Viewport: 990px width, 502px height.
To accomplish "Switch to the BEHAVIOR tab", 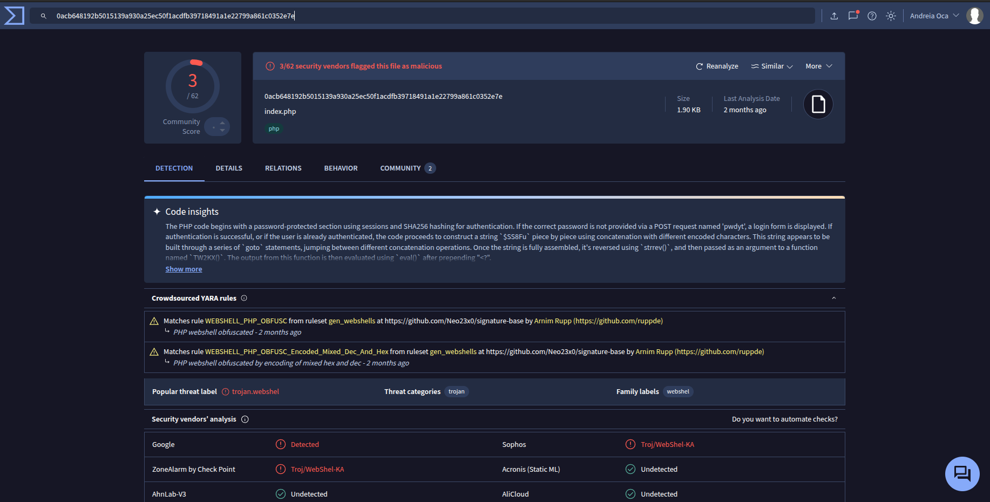I will click(341, 168).
